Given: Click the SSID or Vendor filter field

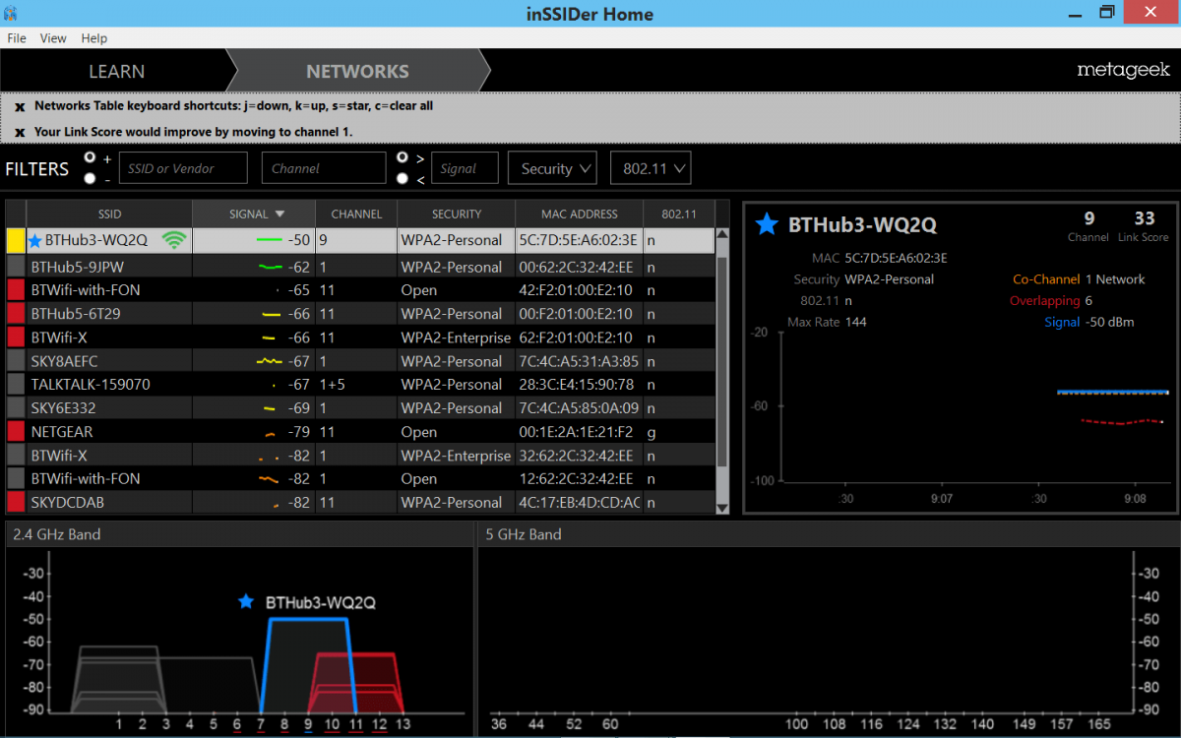Looking at the screenshot, I should click(183, 168).
